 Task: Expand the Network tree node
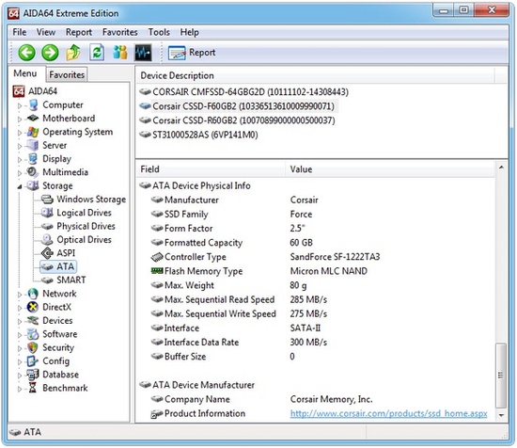click(20, 295)
